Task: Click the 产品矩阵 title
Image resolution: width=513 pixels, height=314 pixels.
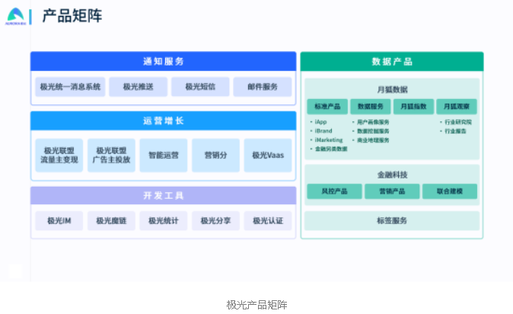Action: 72,16
